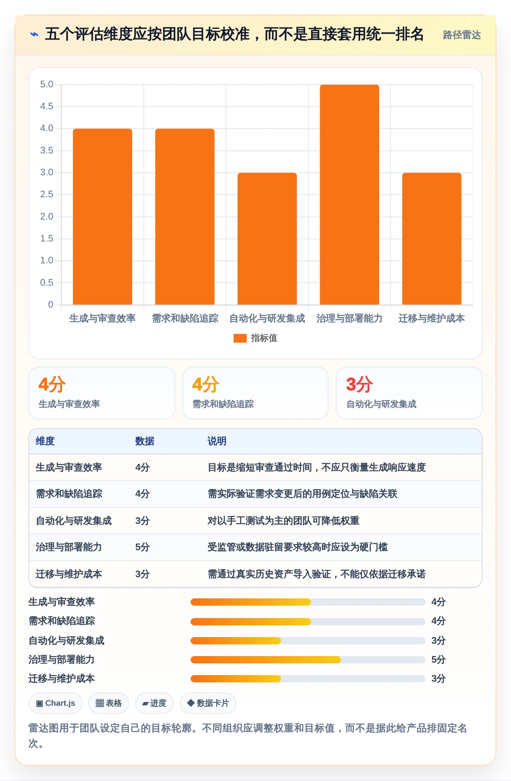Select the Chart.js chip
Screen dimensions: 511x781
pos(55,703)
